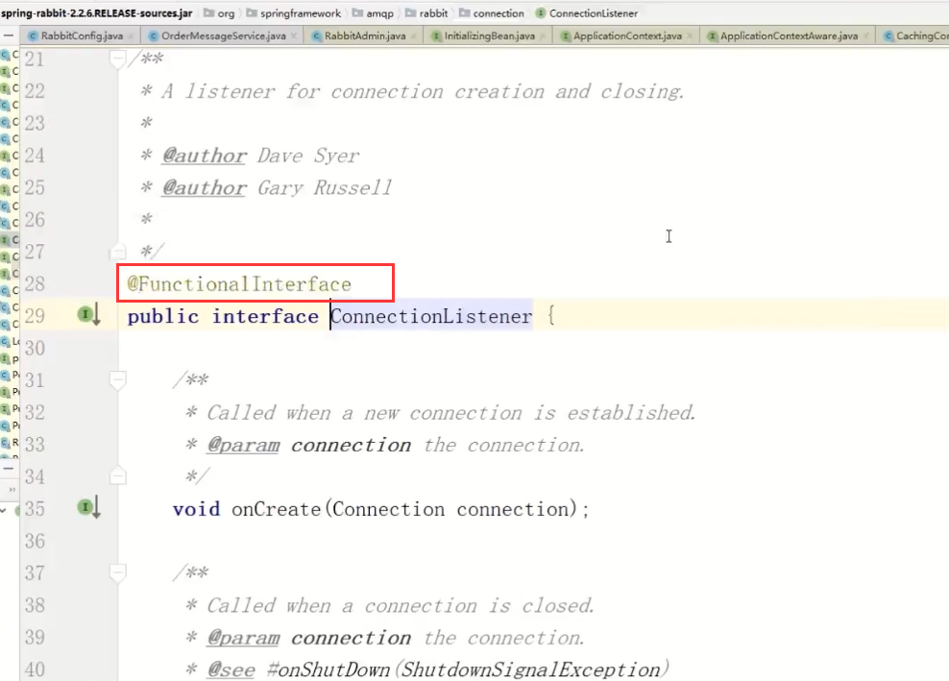
Task: Select the ApplicationContext.java tab
Action: 627,36
